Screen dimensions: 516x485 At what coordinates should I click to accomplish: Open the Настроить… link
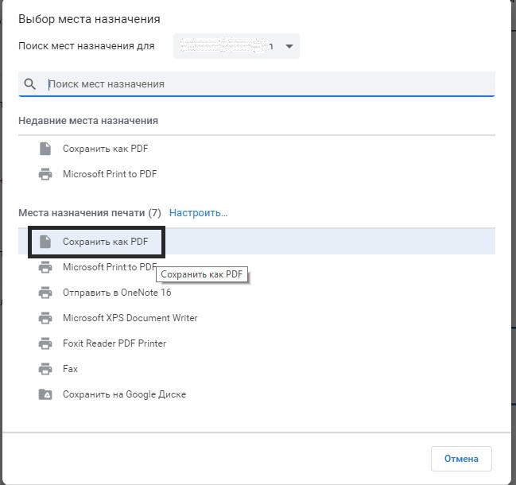click(x=198, y=213)
